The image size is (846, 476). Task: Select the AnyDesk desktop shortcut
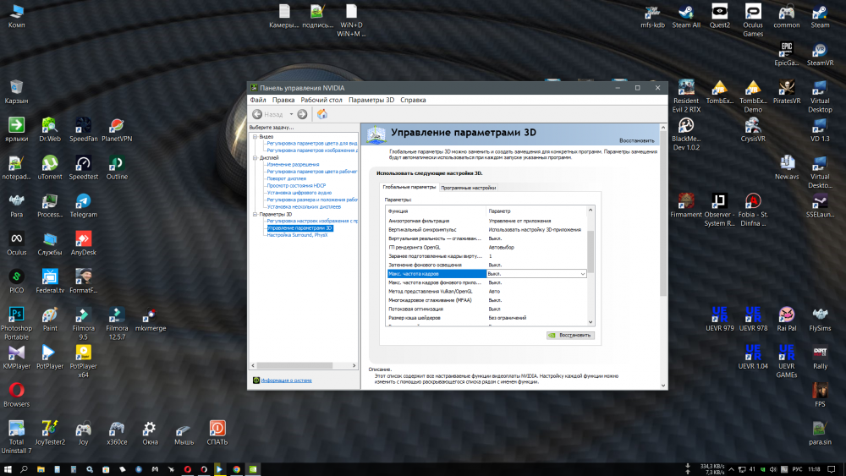click(83, 240)
